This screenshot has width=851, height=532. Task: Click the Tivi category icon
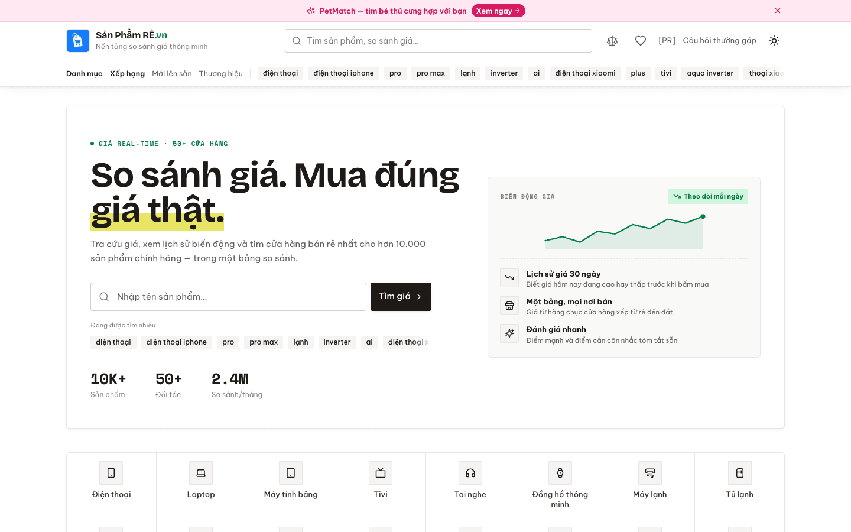(381, 473)
